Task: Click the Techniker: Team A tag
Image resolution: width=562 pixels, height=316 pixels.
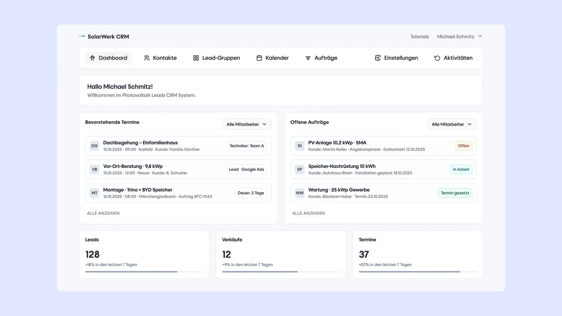Action: 247,146
